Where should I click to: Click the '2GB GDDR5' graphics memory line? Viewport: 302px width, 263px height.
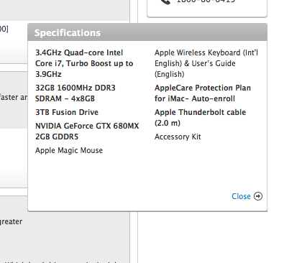click(57, 137)
